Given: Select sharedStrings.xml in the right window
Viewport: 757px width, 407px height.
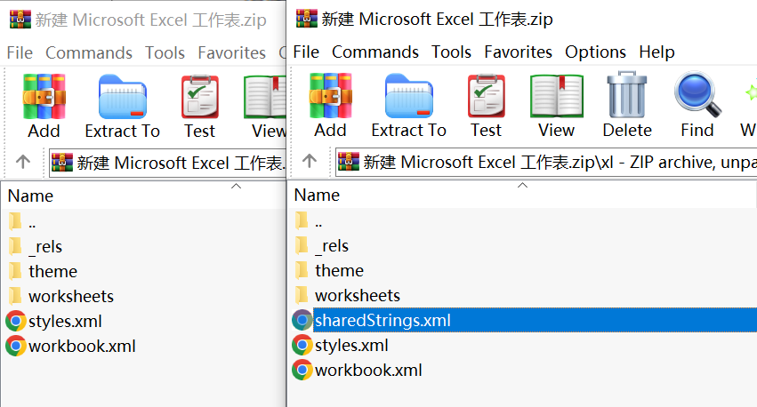Looking at the screenshot, I should (x=524, y=320).
